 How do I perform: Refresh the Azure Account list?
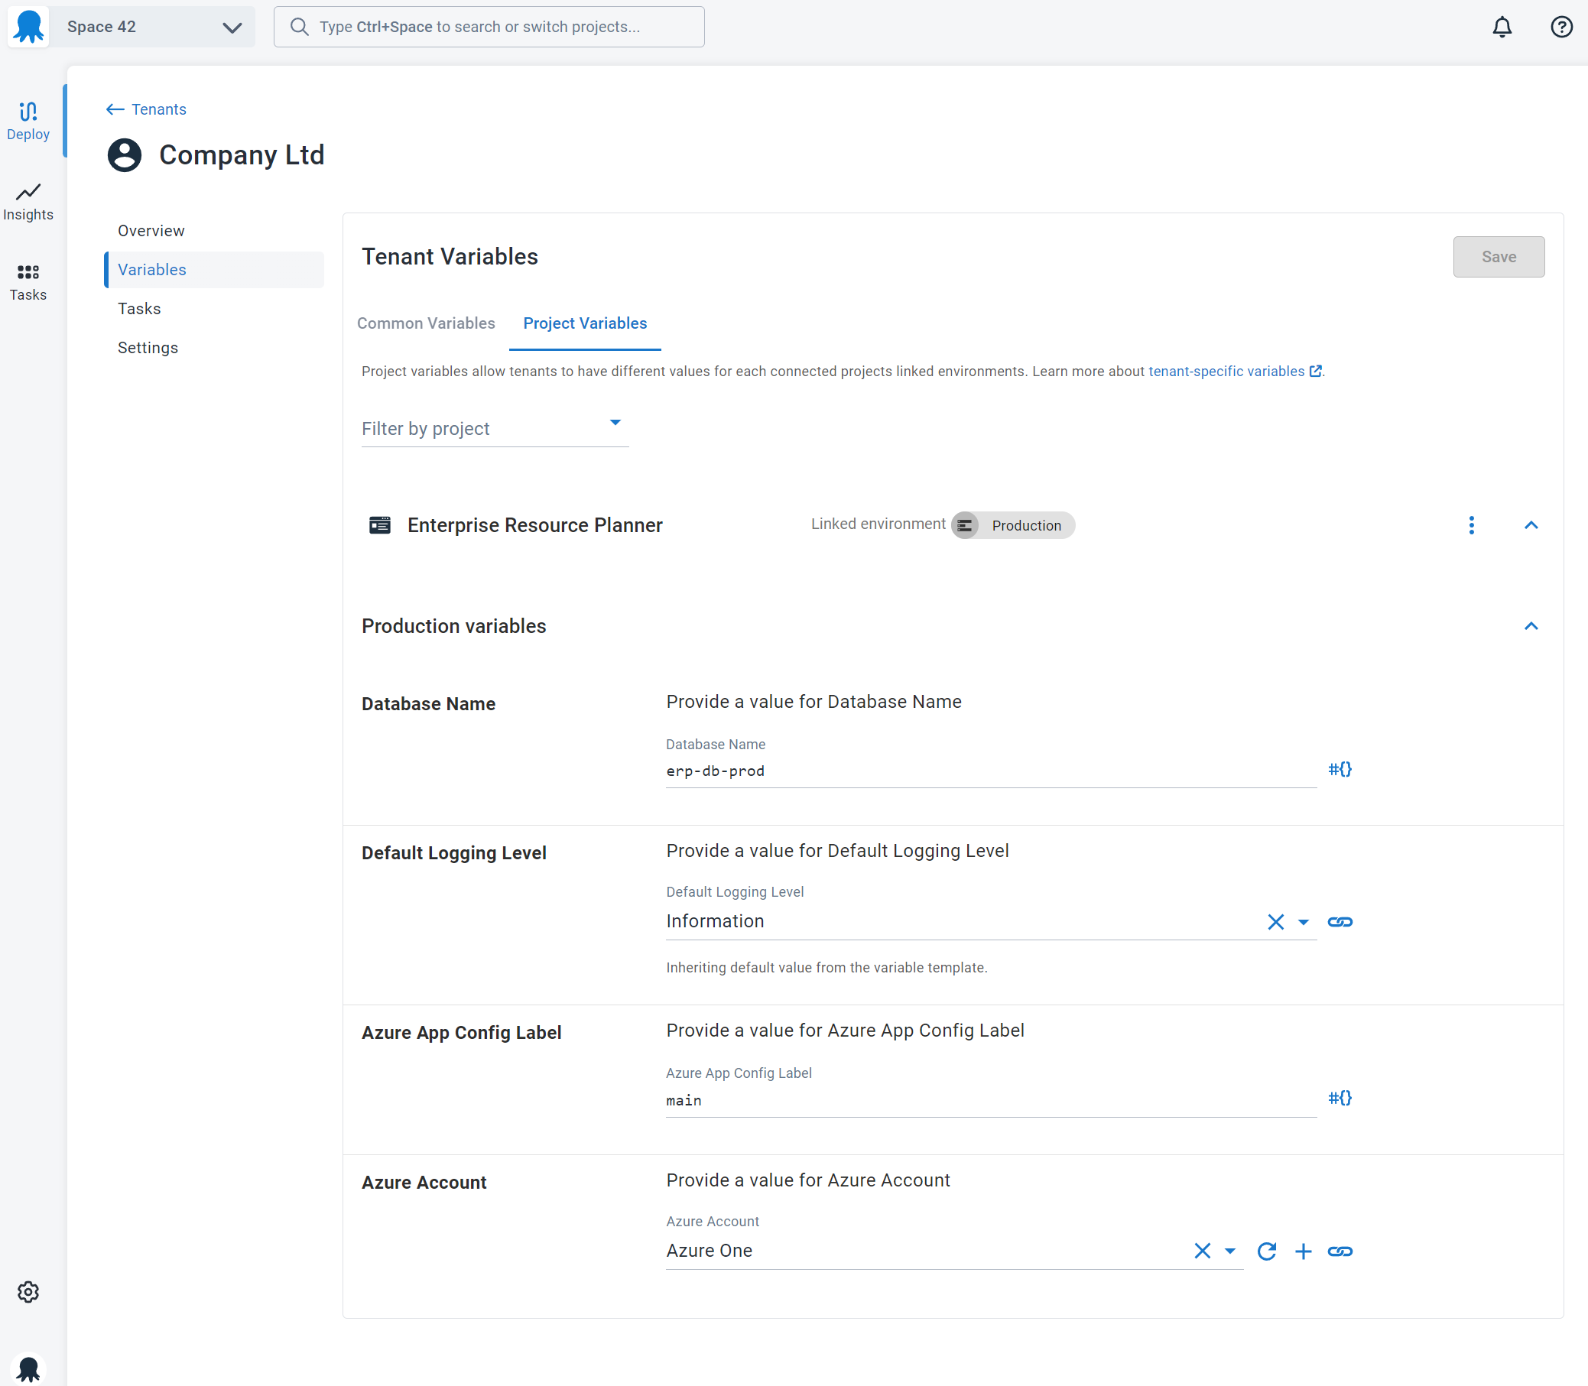[x=1266, y=1251]
